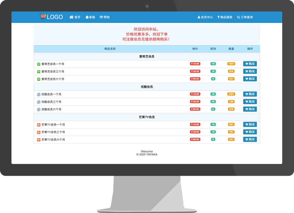This screenshot has width=294, height=213.
Task: Go to 首页 home page
Action: 75,17
